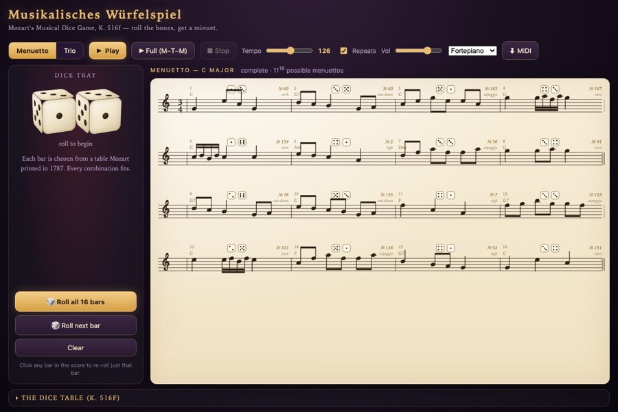Click the four-pip die icon above bar 4
The height and width of the screenshot is (412, 618).
tap(545, 89)
